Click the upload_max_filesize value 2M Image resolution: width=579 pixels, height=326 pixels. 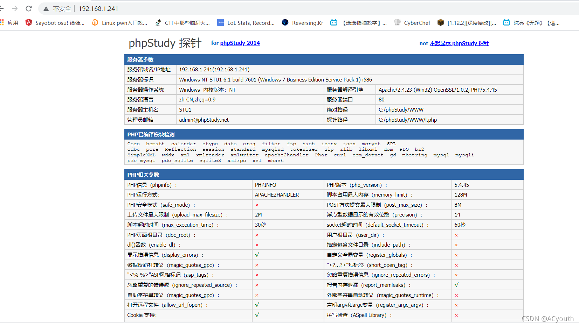point(259,215)
